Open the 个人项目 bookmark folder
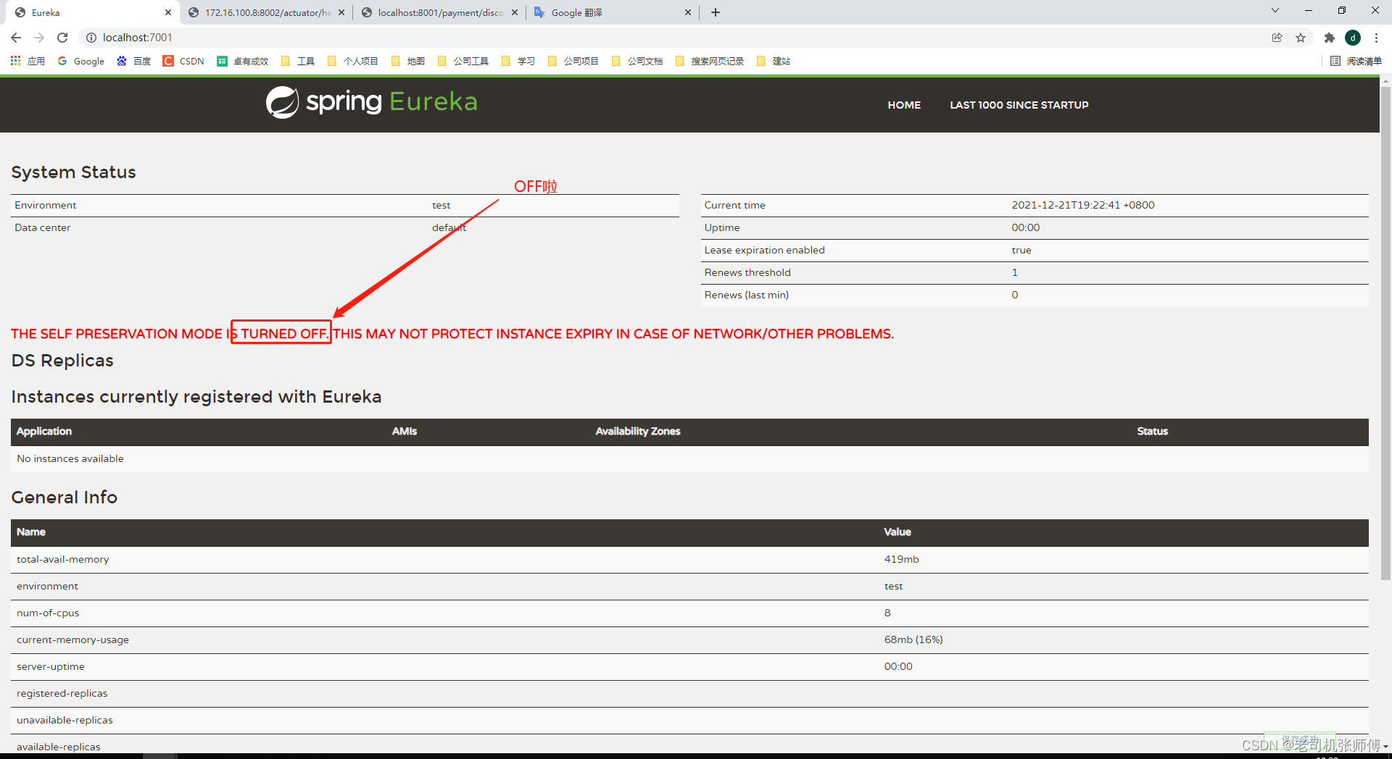Screen dimensions: 1392x759 [x=352, y=61]
